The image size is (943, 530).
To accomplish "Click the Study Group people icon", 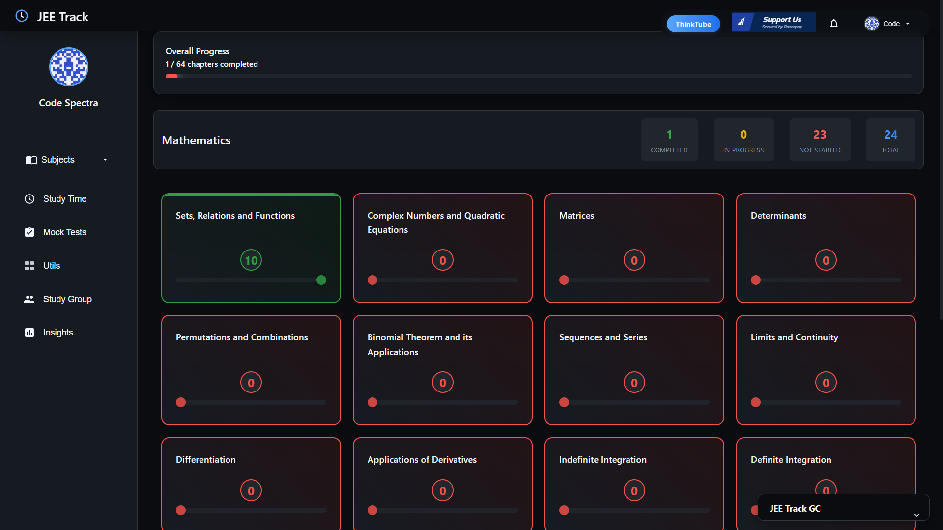I will tap(29, 299).
